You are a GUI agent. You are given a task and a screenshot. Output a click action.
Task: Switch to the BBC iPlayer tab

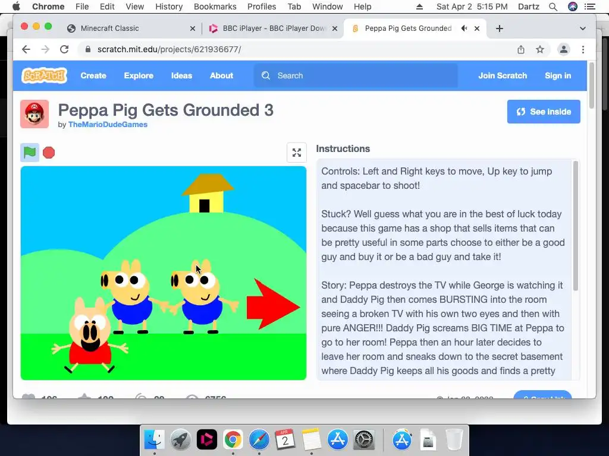(x=274, y=28)
